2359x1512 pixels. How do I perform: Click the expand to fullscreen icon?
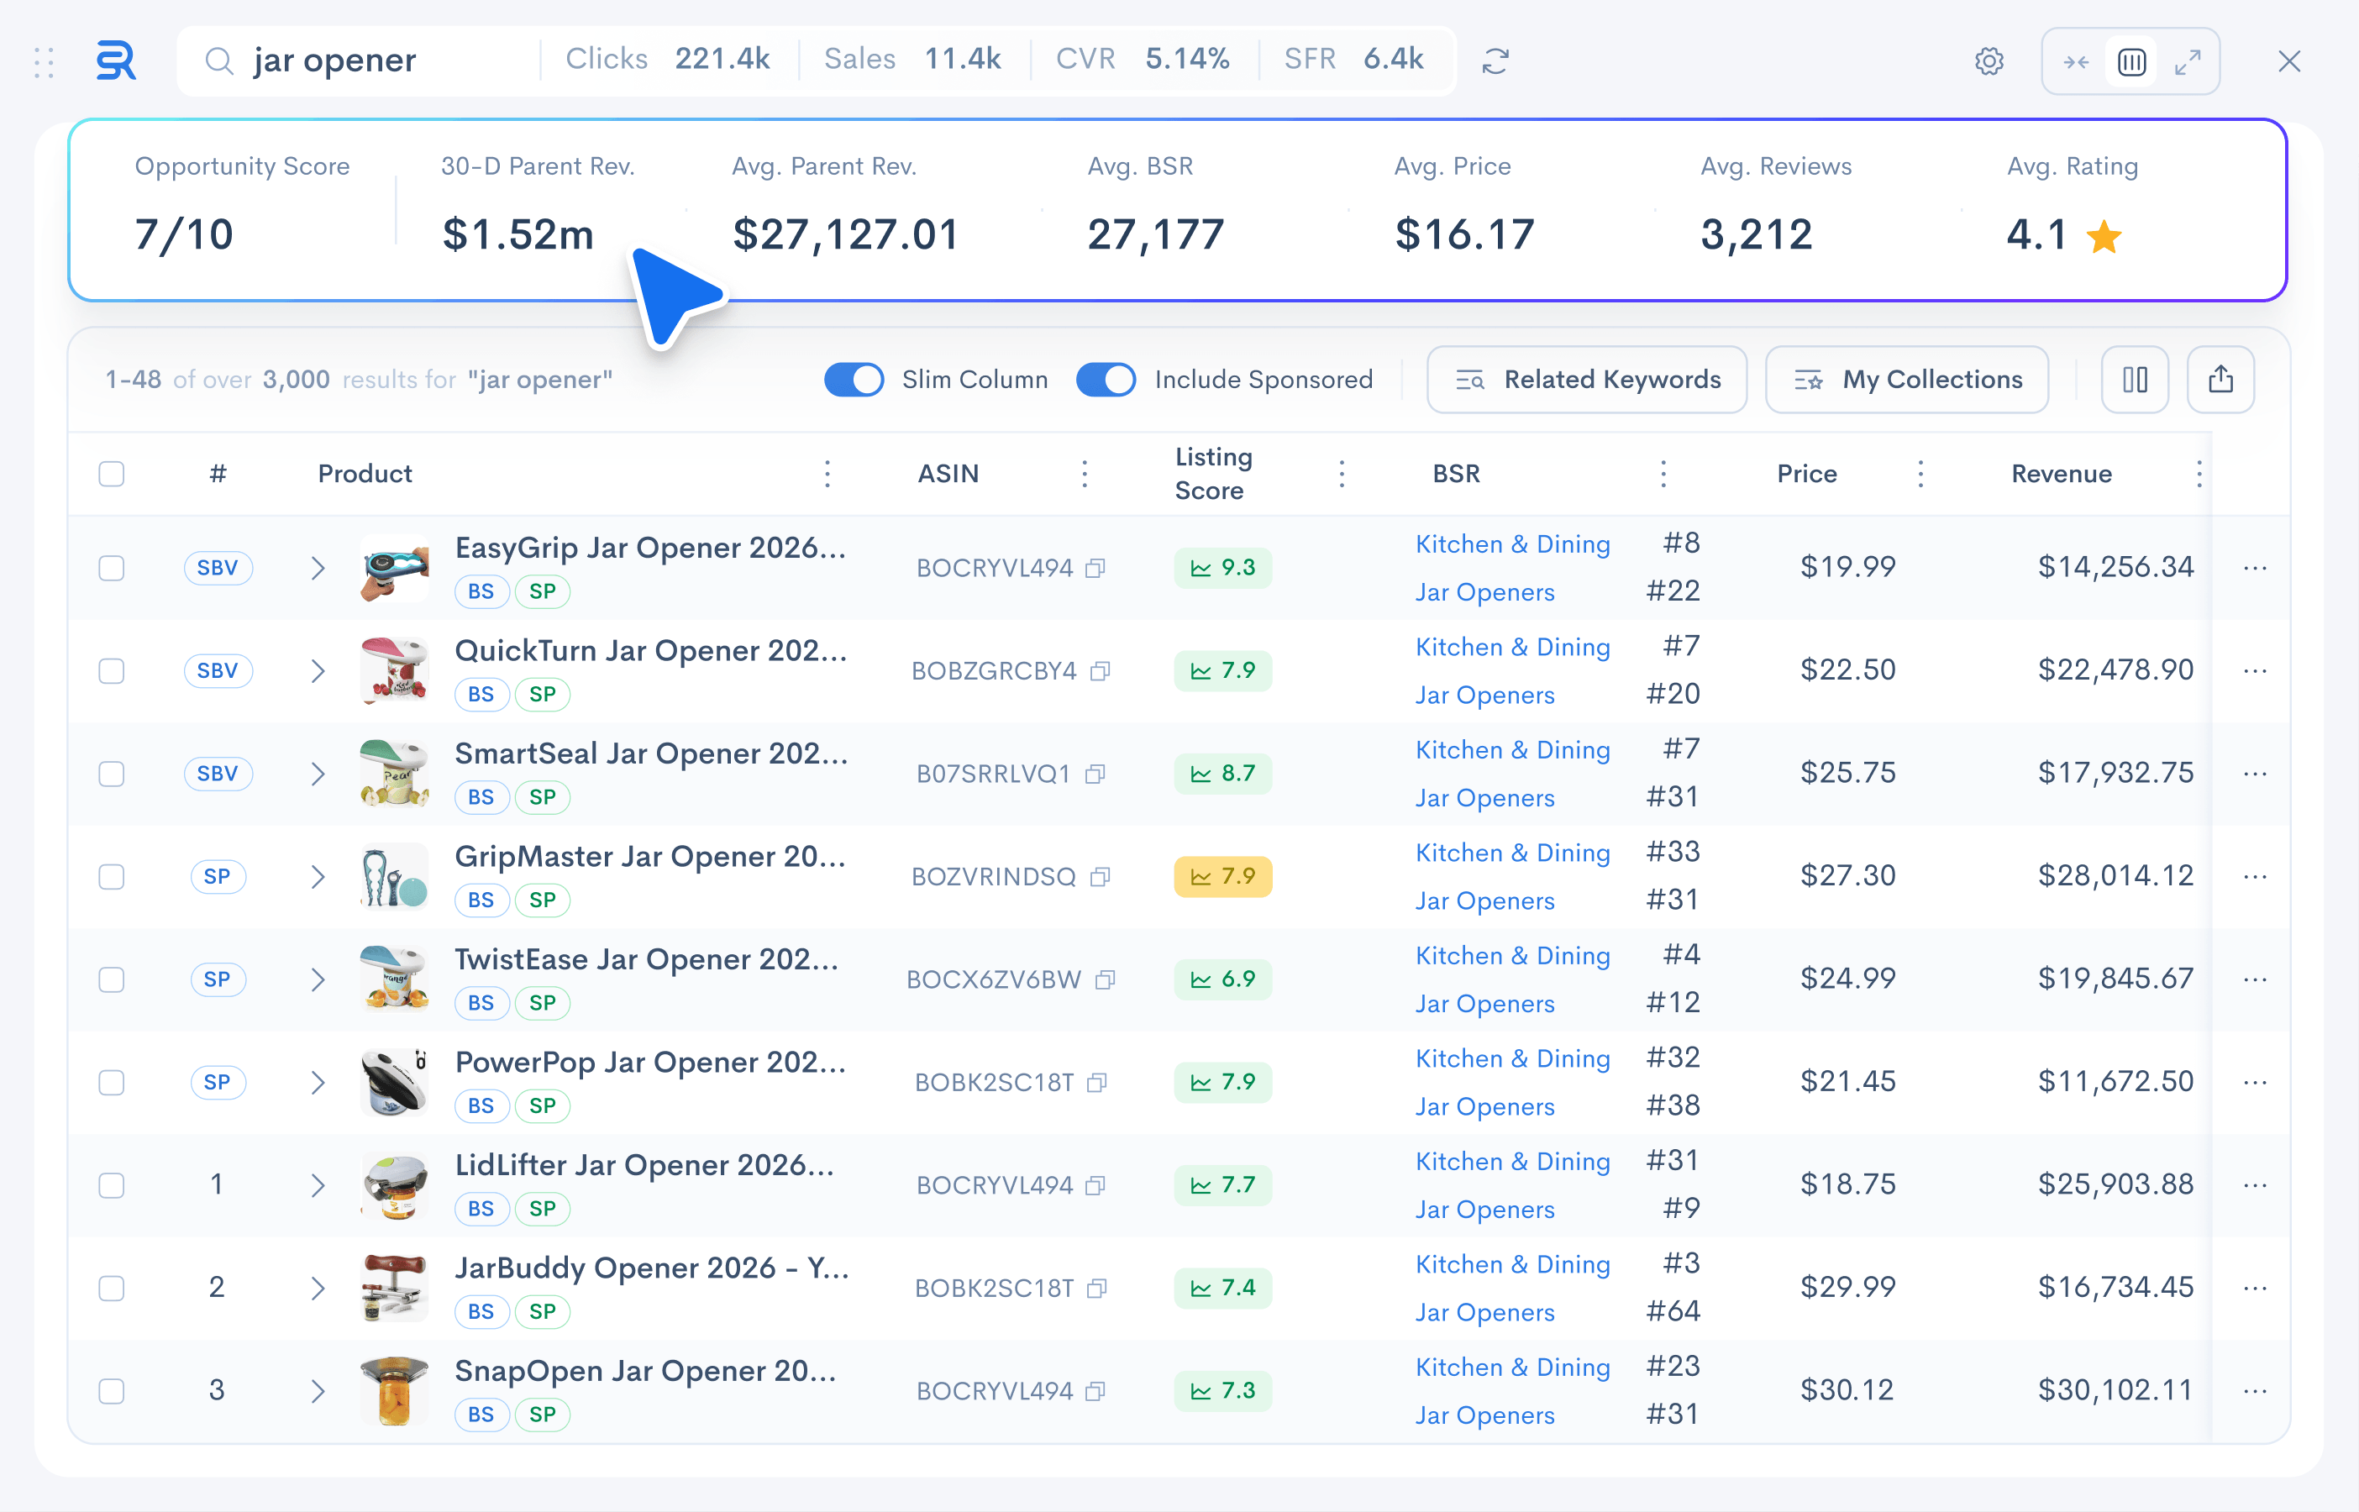point(2188,62)
